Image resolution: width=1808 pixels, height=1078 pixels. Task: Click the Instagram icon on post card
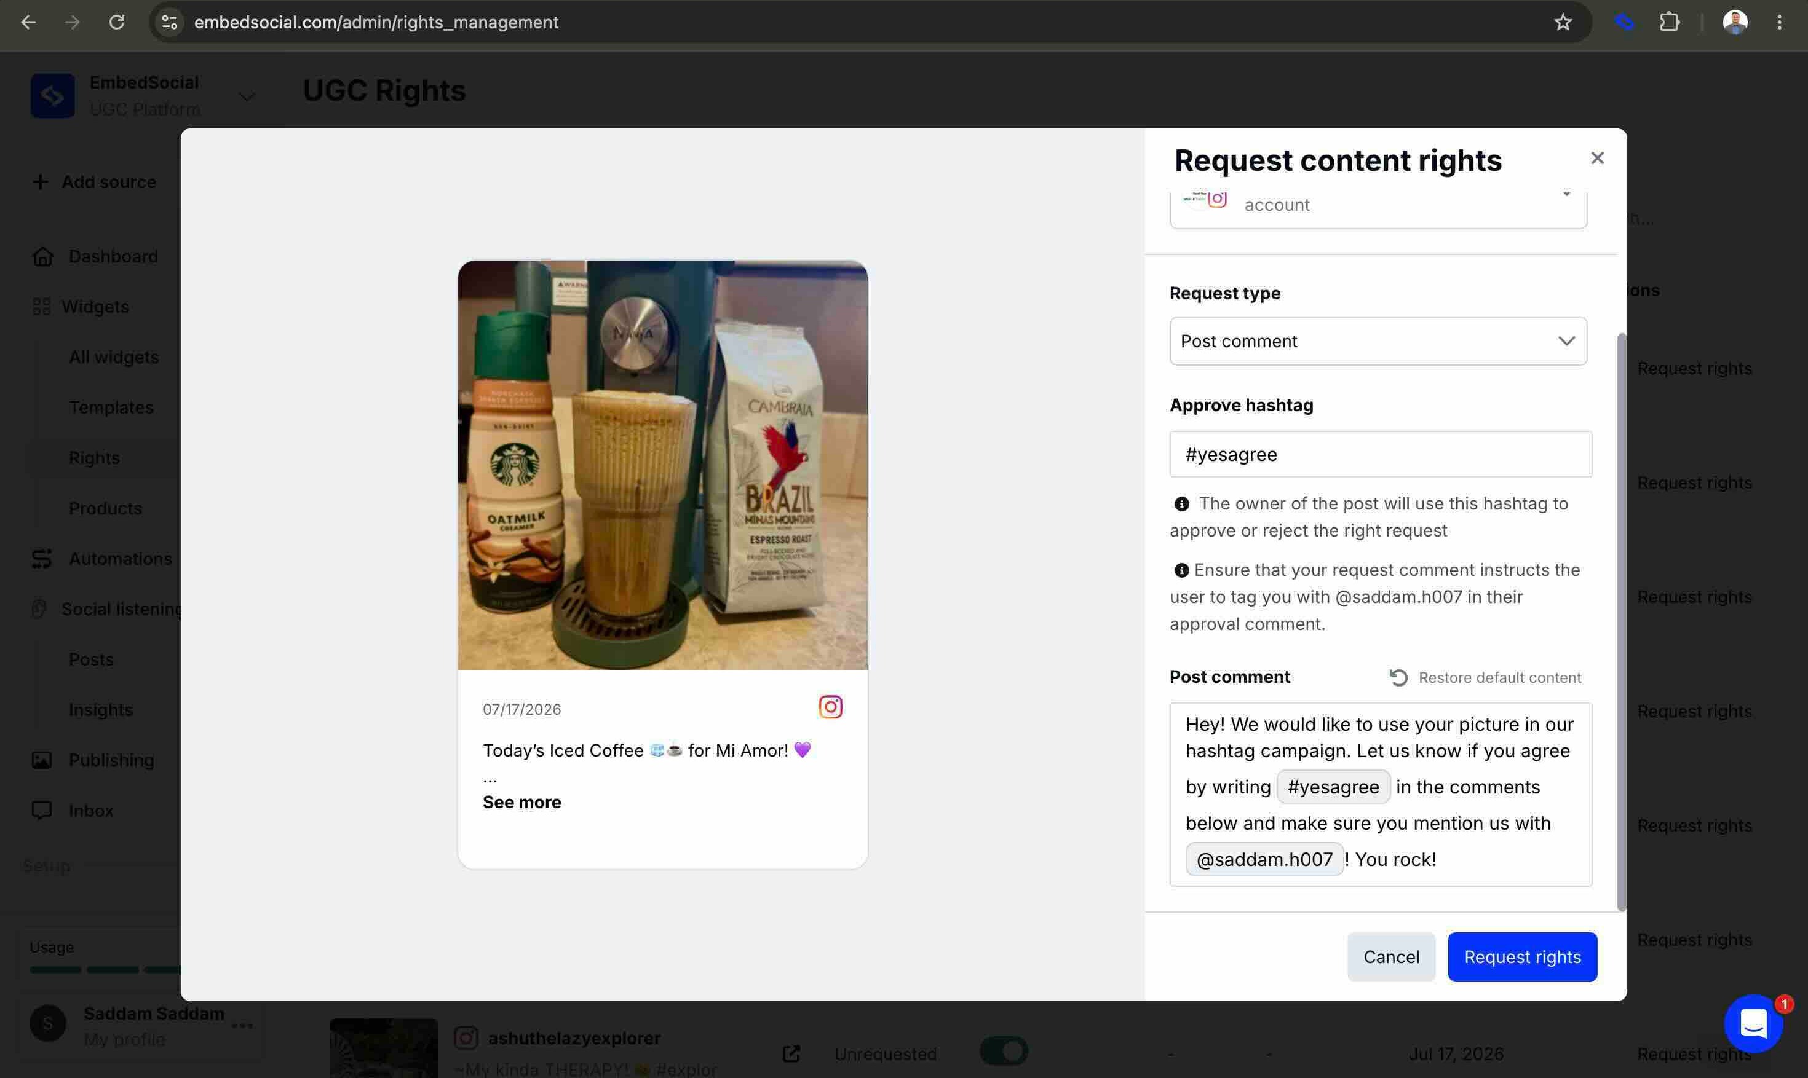830,707
